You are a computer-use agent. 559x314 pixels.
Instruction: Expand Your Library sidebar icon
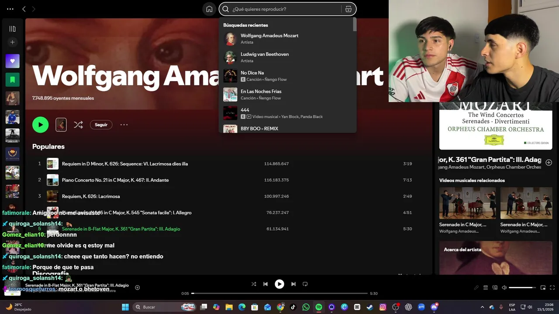pyautogui.click(x=12, y=29)
